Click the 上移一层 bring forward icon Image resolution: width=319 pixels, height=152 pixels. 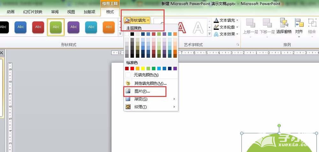(x=250, y=24)
